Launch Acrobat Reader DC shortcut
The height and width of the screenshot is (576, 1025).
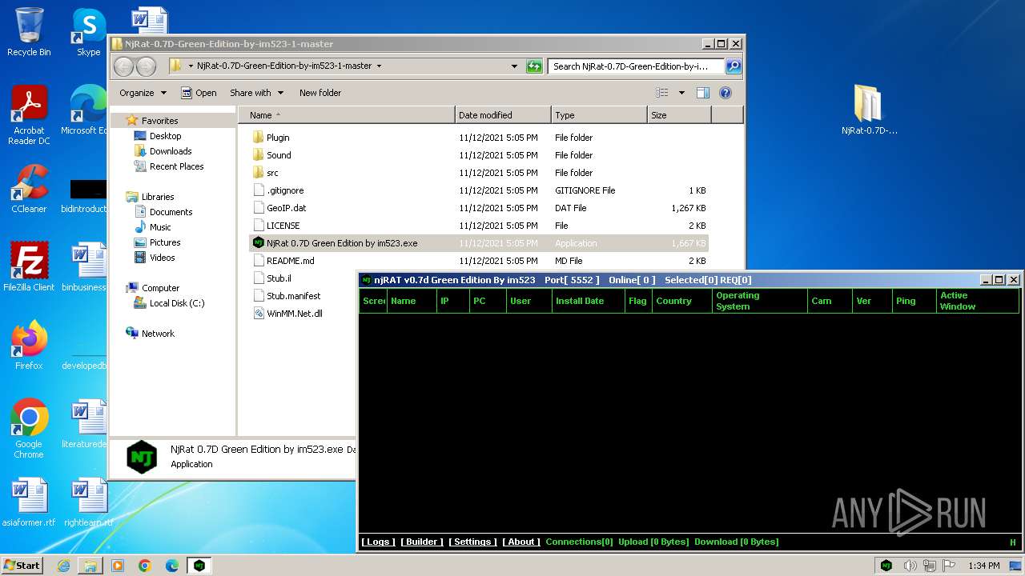29,114
